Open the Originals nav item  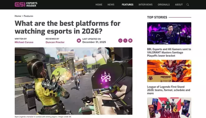pyautogui.click(x=164, y=5)
